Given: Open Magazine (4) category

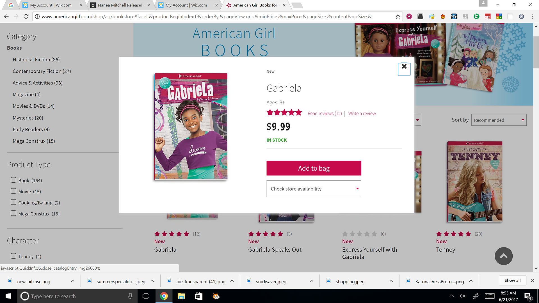Looking at the screenshot, I should (x=27, y=95).
